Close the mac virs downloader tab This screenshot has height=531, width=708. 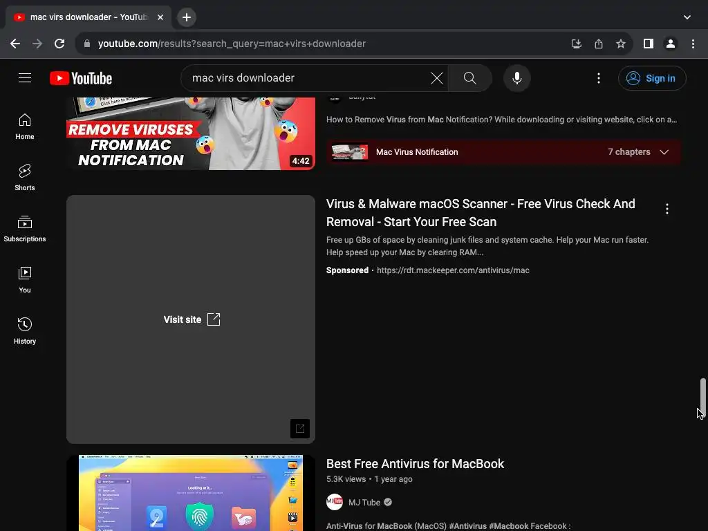click(160, 17)
